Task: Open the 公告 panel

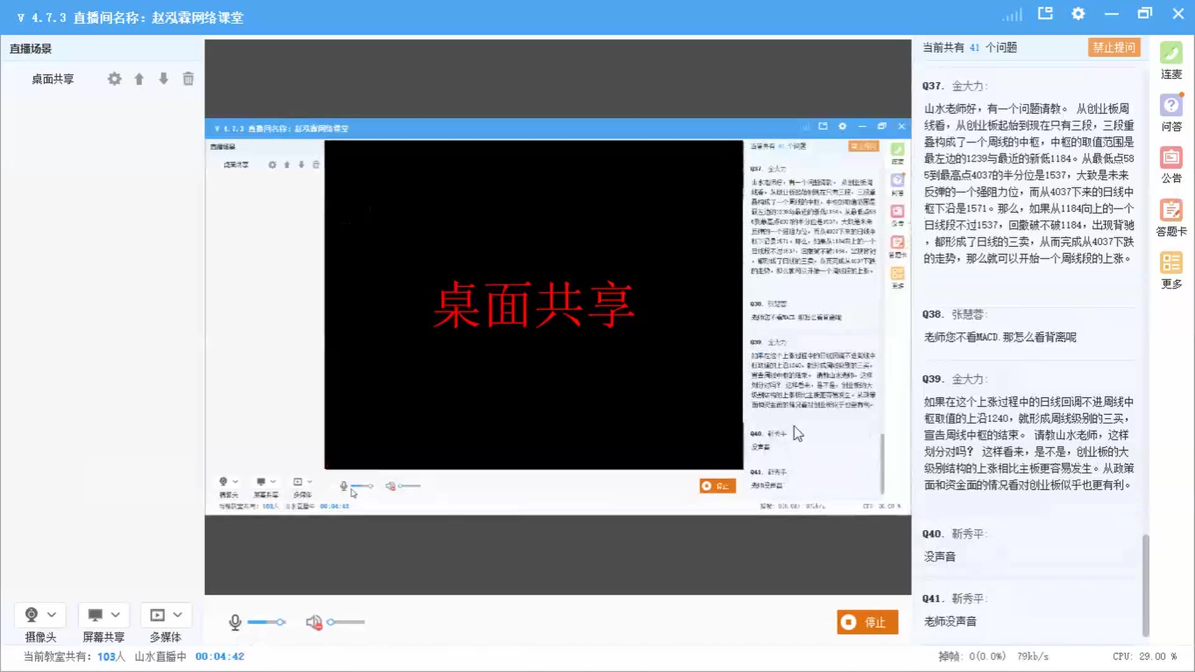Action: (x=1171, y=165)
